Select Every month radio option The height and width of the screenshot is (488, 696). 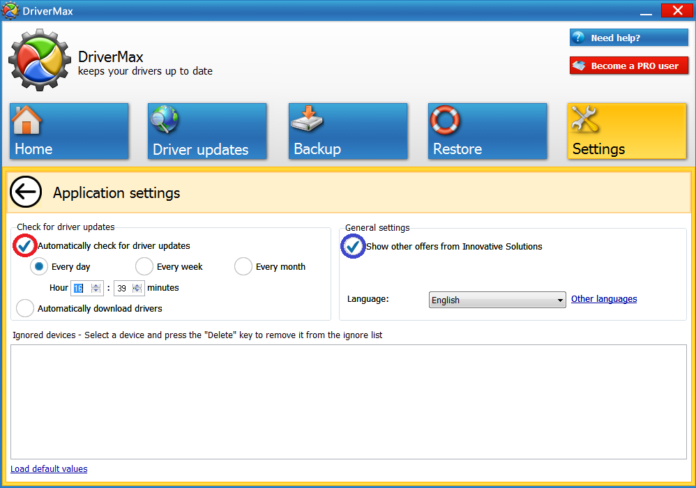243,266
